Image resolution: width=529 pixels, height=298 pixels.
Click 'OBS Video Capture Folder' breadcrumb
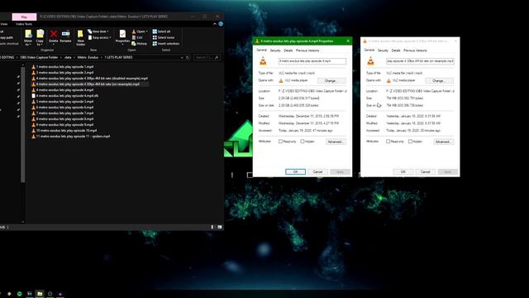pyautogui.click(x=39, y=57)
